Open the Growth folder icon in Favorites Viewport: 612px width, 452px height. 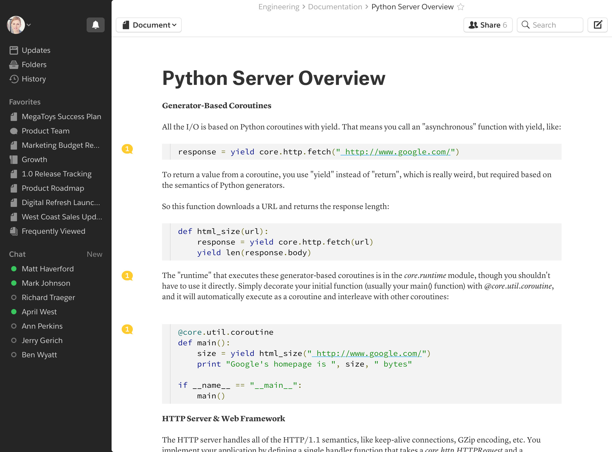[14, 159]
